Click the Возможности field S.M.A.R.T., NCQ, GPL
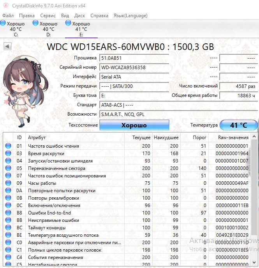The image size is (259, 268). point(178,114)
